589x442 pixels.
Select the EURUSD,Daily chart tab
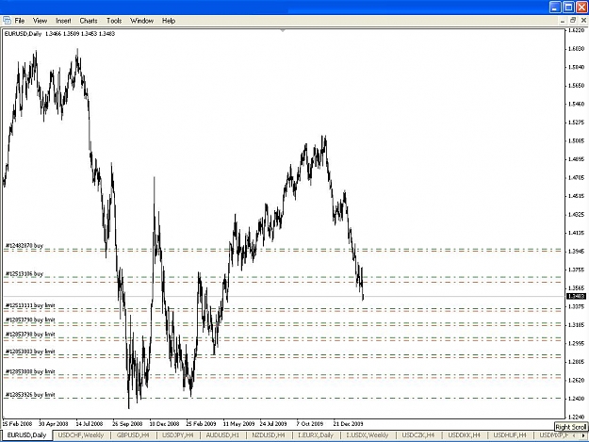pos(27,434)
